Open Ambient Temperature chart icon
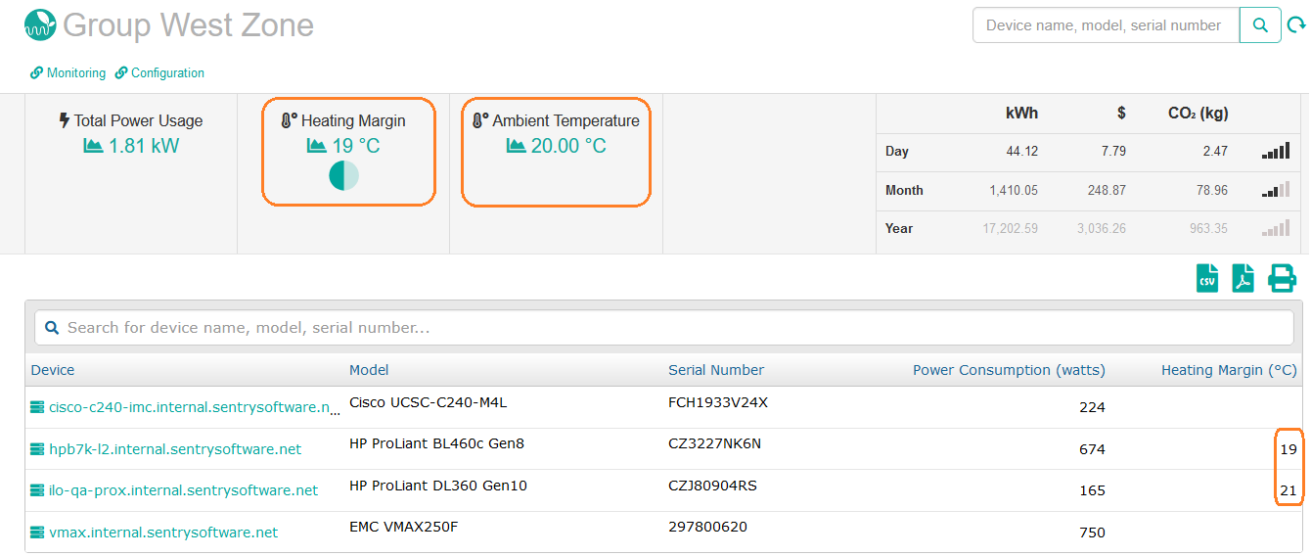Image resolution: width=1311 pixels, height=556 pixels. [x=516, y=146]
